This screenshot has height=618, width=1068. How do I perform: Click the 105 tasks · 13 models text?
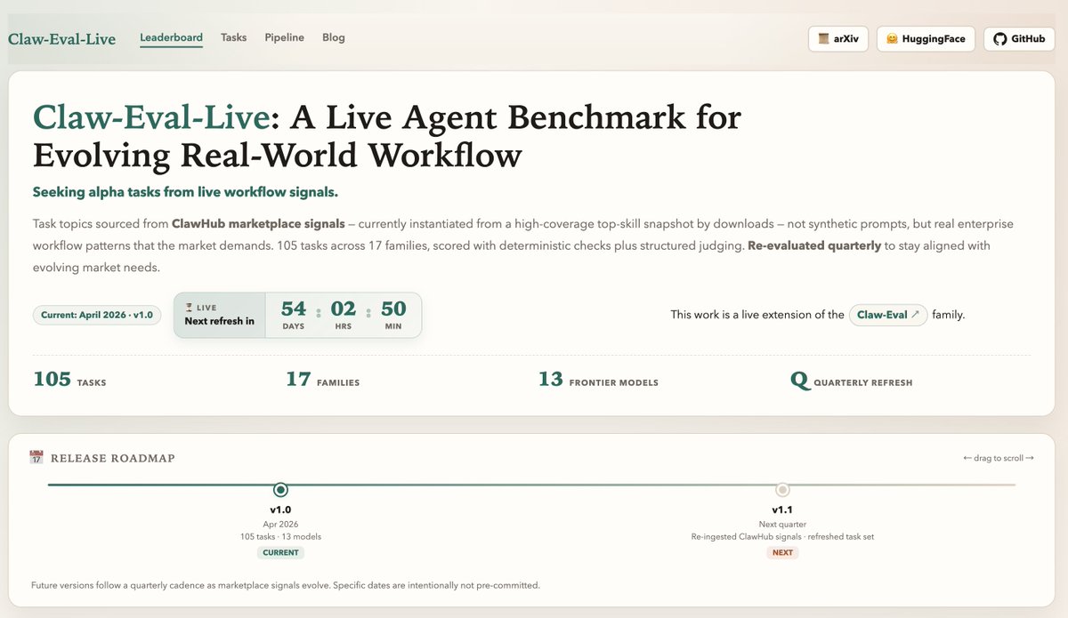[280, 537]
